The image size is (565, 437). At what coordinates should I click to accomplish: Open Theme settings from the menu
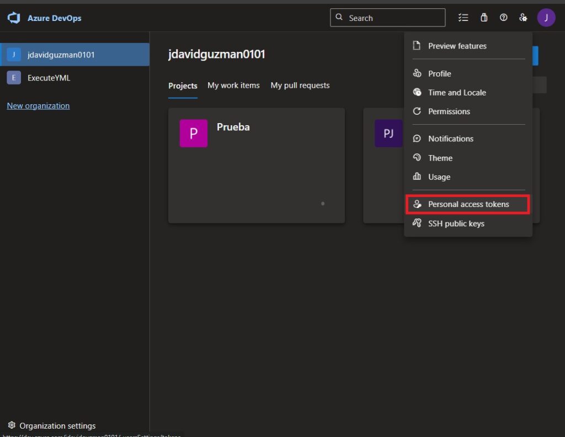tap(440, 158)
